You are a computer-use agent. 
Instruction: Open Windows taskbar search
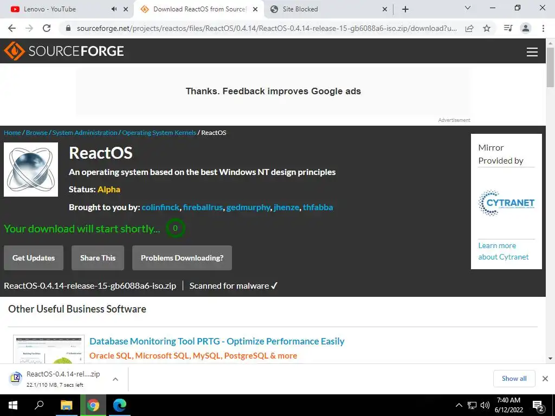click(39, 405)
